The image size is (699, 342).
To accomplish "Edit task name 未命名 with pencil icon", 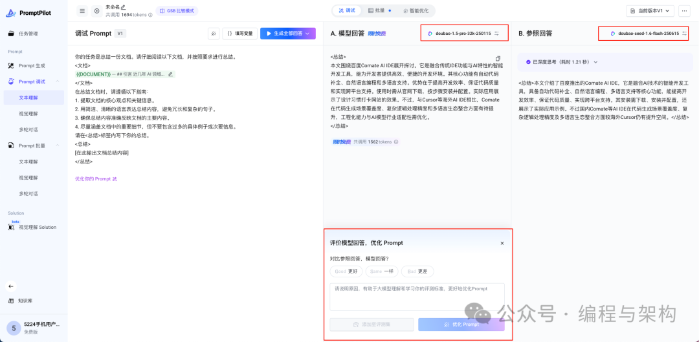I will (x=124, y=7).
